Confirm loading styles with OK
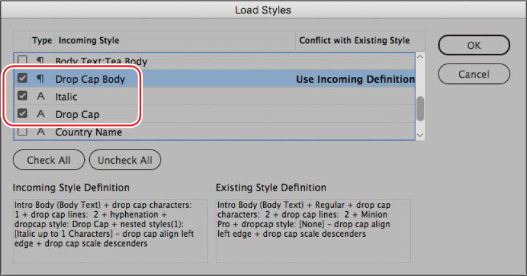The height and width of the screenshot is (276, 527). click(474, 45)
